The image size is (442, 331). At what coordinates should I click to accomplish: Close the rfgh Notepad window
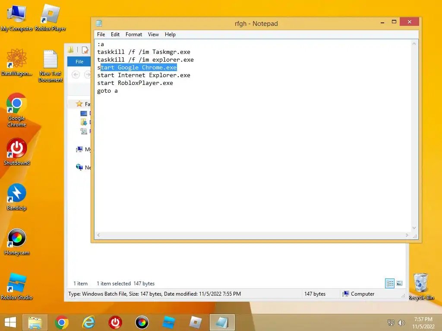click(x=409, y=22)
